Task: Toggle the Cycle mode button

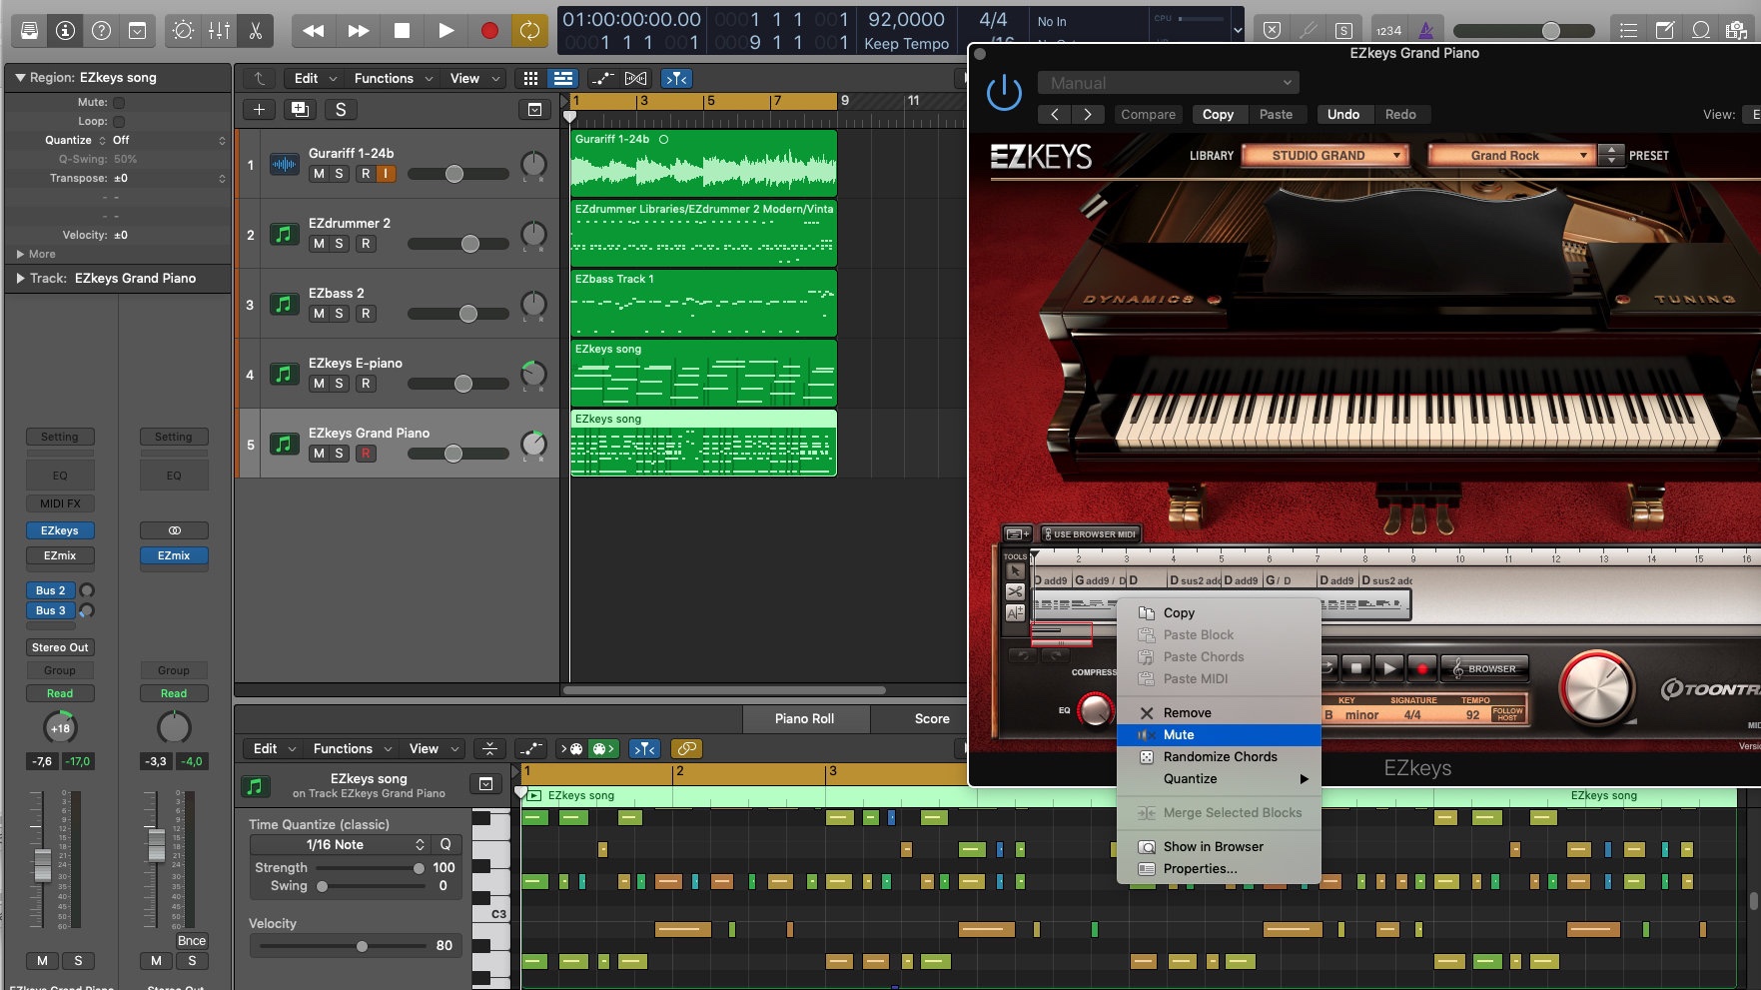Action: click(x=529, y=31)
